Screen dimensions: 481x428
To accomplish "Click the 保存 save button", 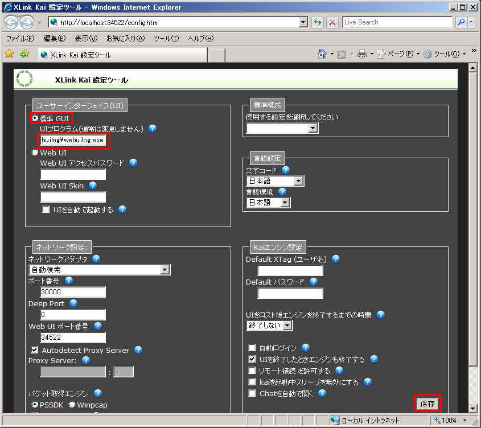I will 427,404.
